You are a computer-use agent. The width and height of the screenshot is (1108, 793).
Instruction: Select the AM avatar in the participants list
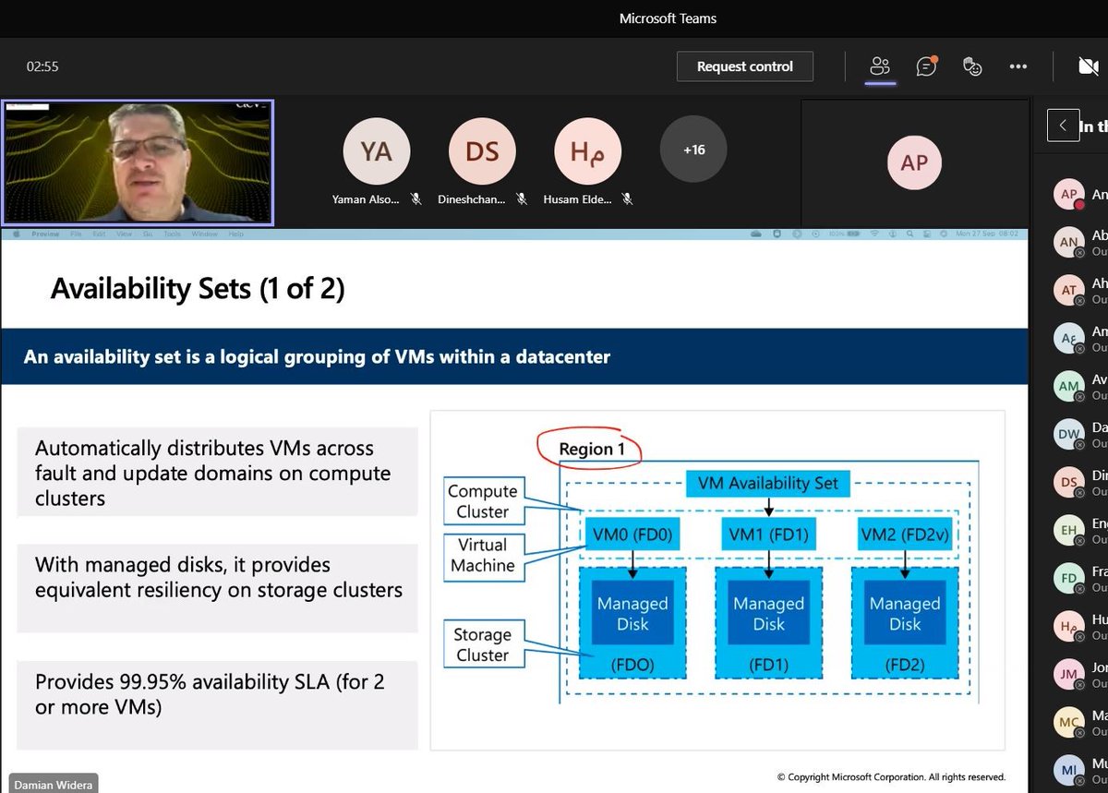(x=1069, y=386)
